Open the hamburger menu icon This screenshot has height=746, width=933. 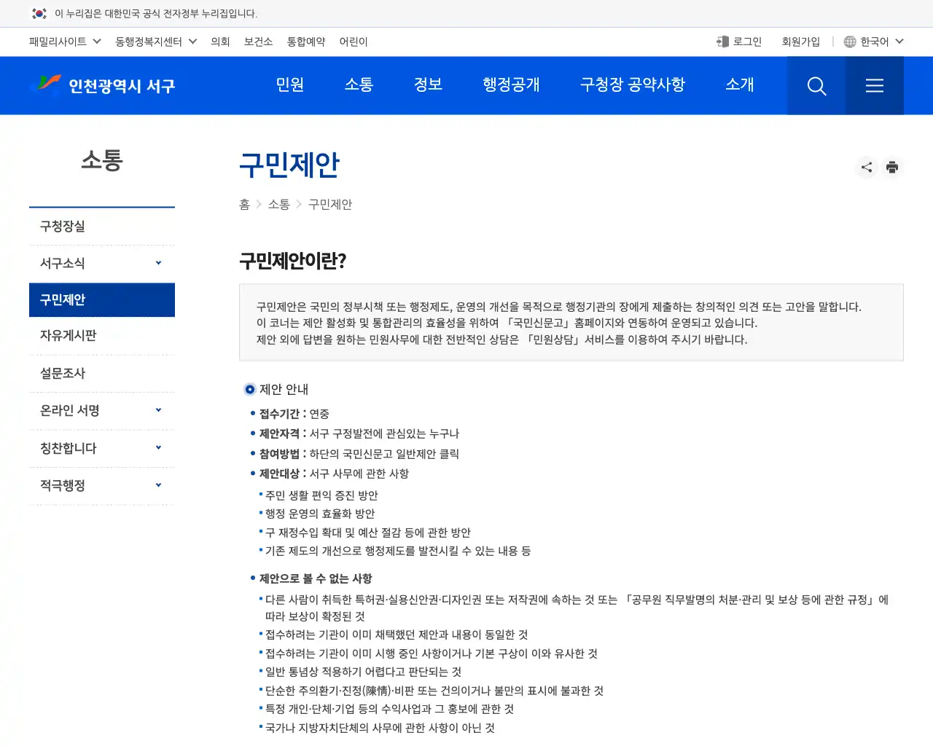click(x=874, y=85)
